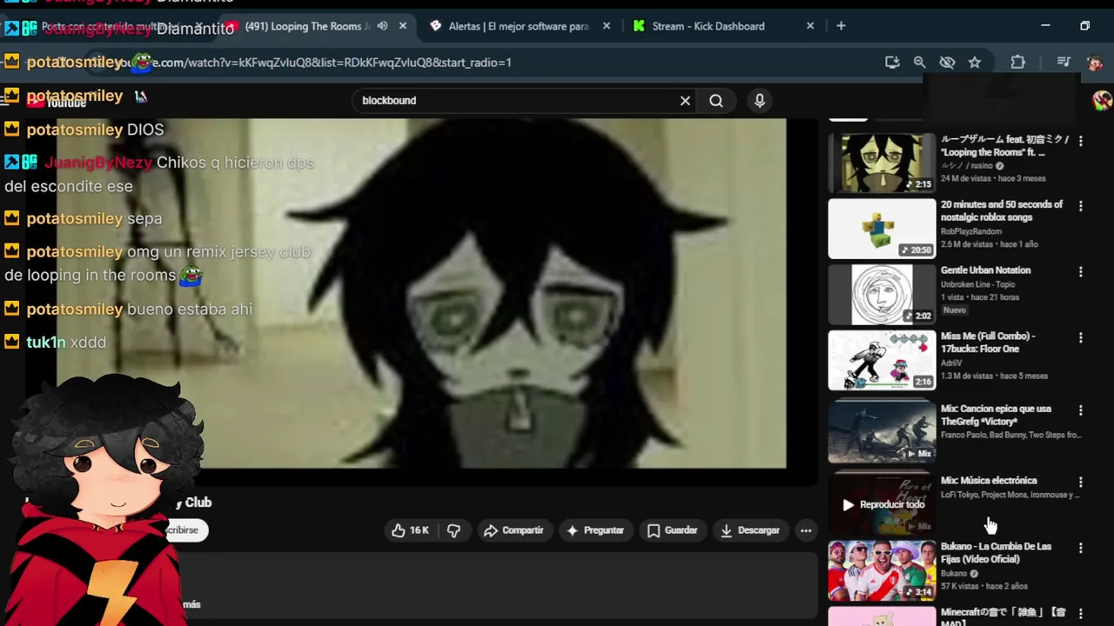The image size is (1114, 626).
Task: Open Gentle Urban Notation thumbnail 2:02
Action: (882, 295)
